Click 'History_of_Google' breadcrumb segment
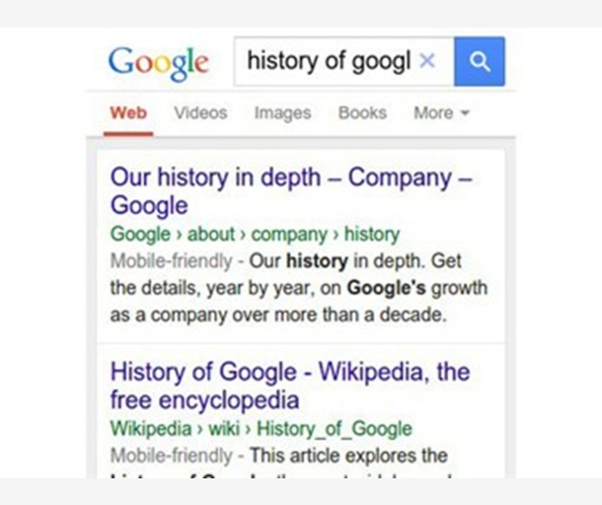 click(x=336, y=429)
